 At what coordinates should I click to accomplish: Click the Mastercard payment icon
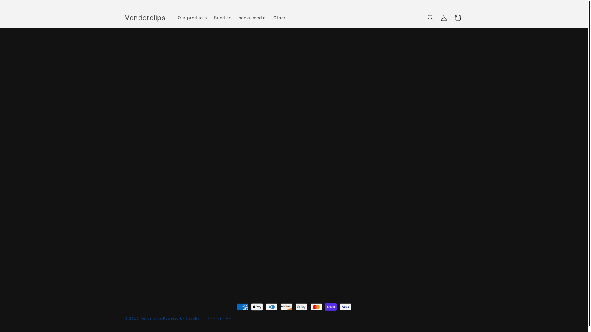316,307
